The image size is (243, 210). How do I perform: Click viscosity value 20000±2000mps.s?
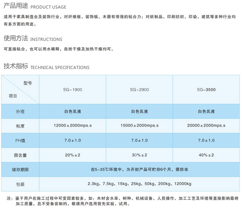coord(206,125)
